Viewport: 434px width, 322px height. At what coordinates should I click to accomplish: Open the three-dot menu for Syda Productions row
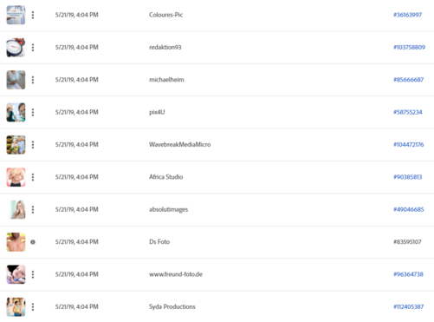click(x=33, y=306)
